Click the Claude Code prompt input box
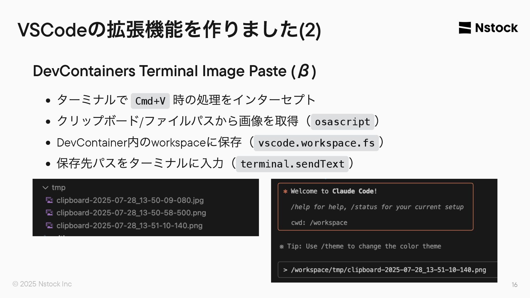Image resolution: width=530 pixels, height=298 pixels. [x=388, y=270]
